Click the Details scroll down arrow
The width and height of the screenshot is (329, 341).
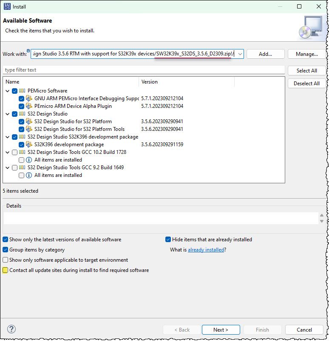point(322,221)
